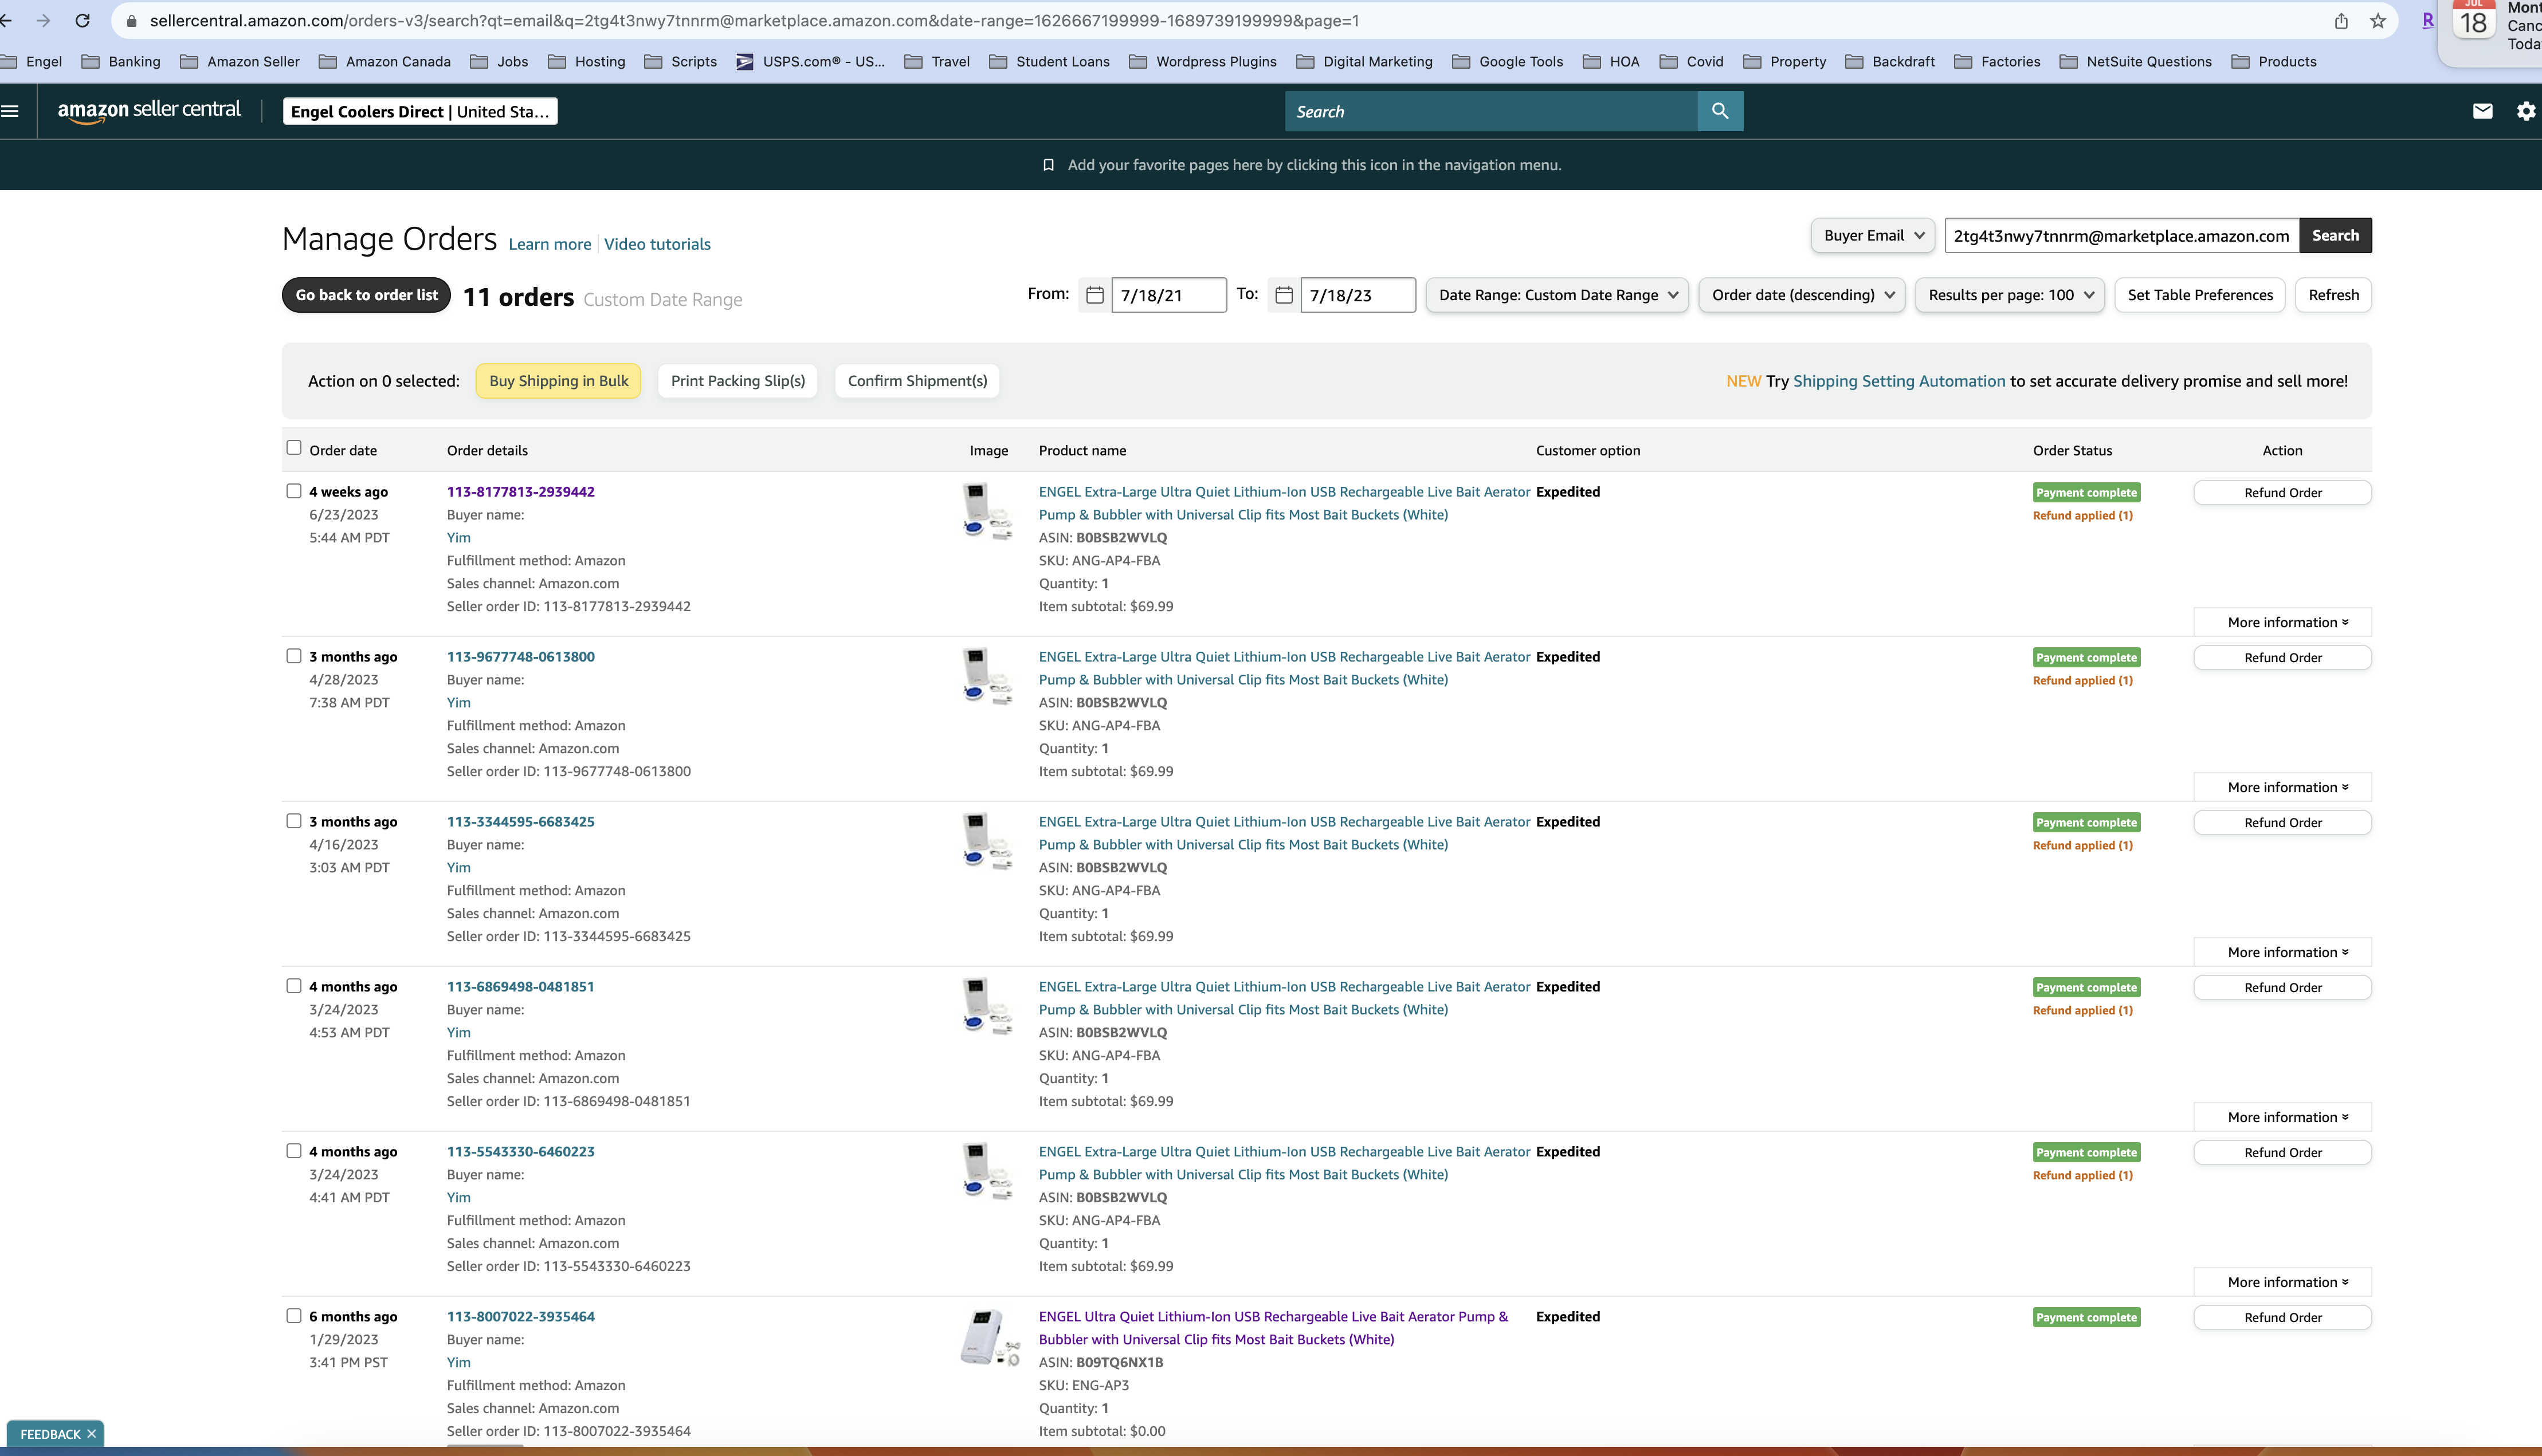
Task: Open the Video tutorials link
Action: click(657, 244)
